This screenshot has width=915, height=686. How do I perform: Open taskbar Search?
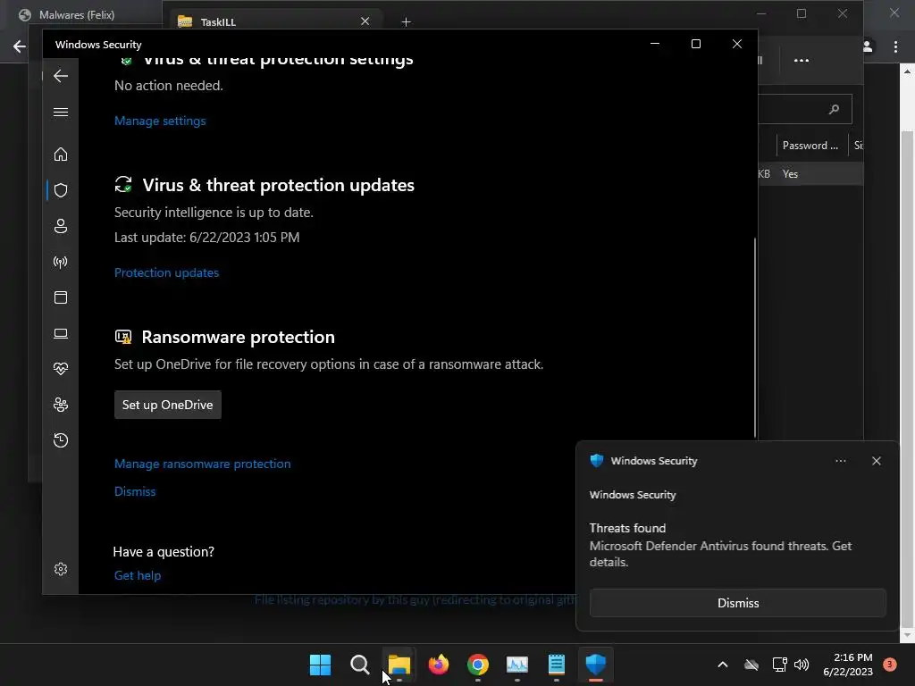point(359,665)
